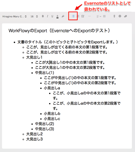135x152 pixels.
Task: Click ここが大見出し1の中の本文の第1段落です
Action: (70, 63)
